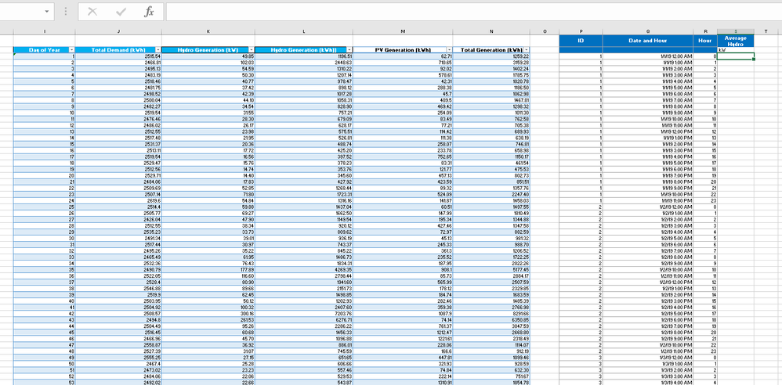Select column S header
782x385 pixels.
coord(735,31)
